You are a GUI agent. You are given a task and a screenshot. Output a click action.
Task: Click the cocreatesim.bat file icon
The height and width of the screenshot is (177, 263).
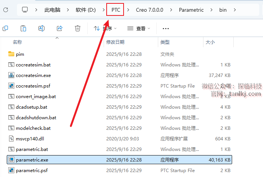coord(11,65)
